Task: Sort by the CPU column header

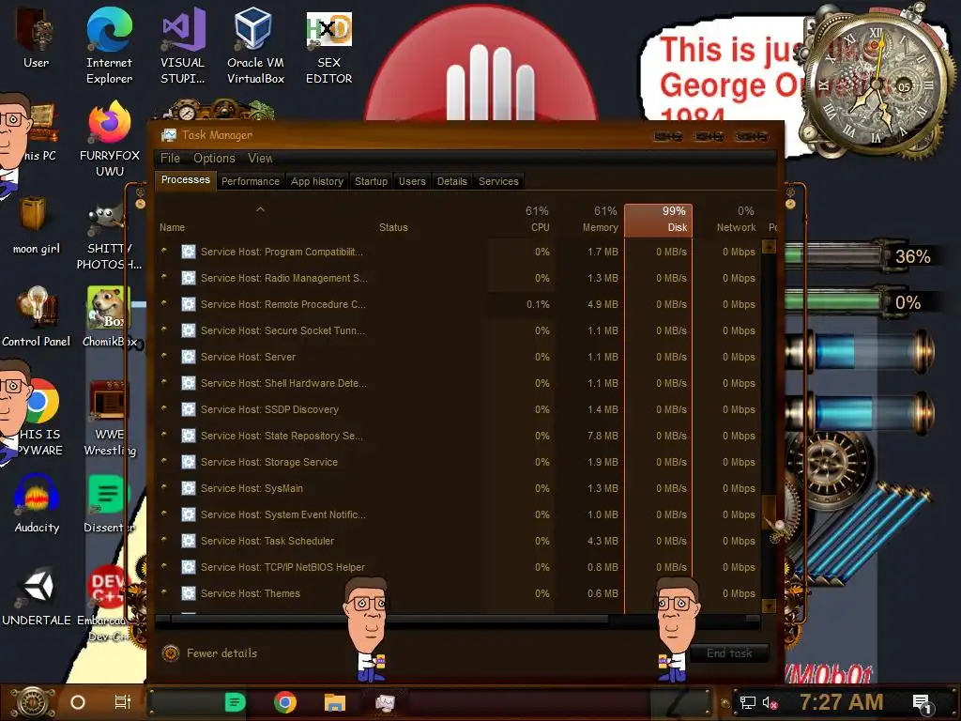Action: pyautogui.click(x=525, y=220)
